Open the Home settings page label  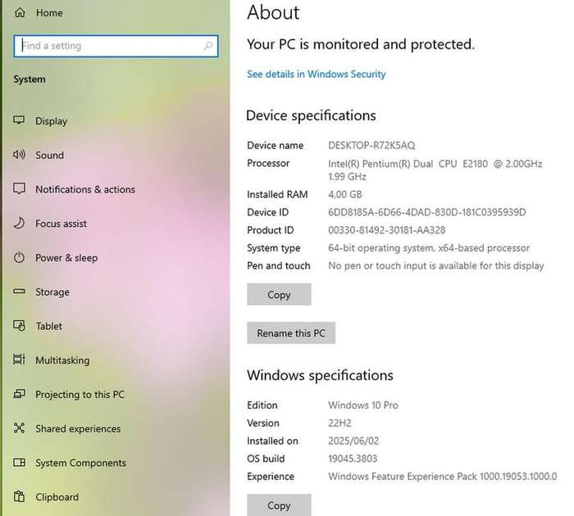(49, 13)
